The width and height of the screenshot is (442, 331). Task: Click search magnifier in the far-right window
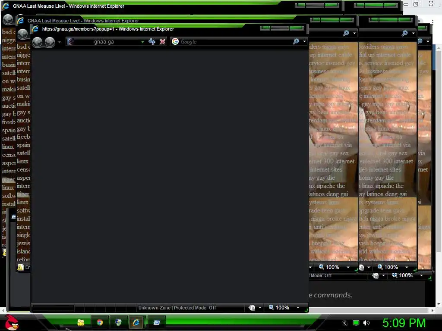[x=404, y=33]
